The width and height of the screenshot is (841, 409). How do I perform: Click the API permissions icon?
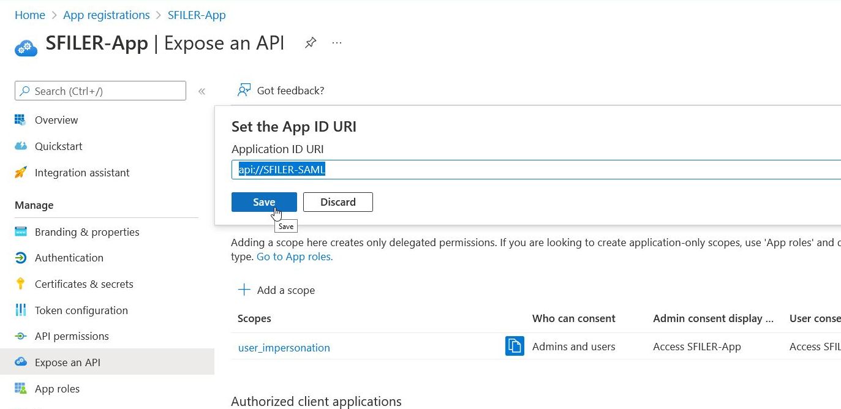[x=21, y=336]
